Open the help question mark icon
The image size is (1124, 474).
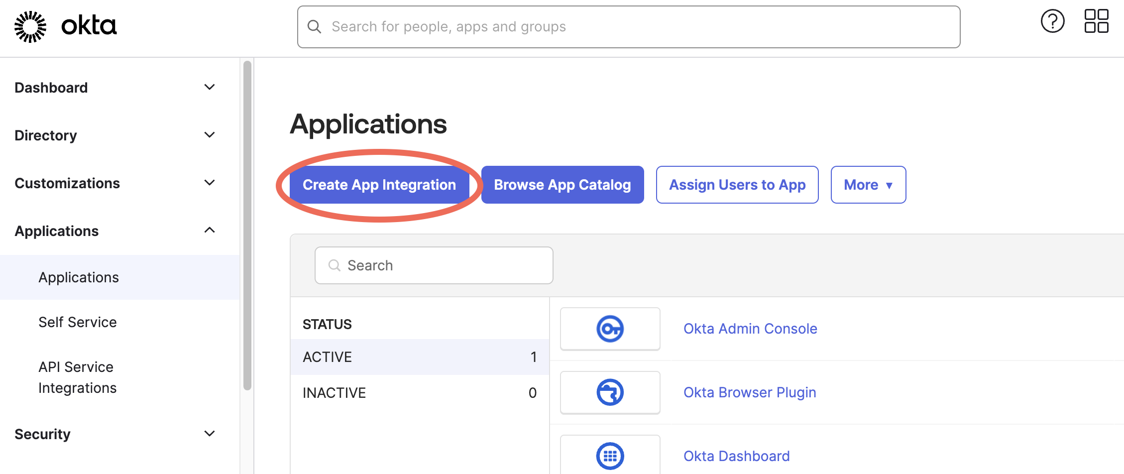(x=1052, y=21)
